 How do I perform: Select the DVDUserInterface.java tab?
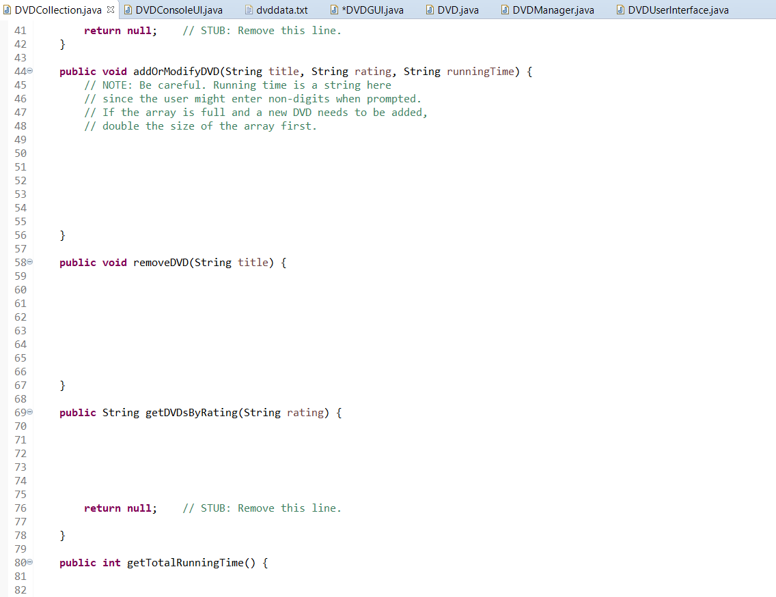[x=676, y=10]
